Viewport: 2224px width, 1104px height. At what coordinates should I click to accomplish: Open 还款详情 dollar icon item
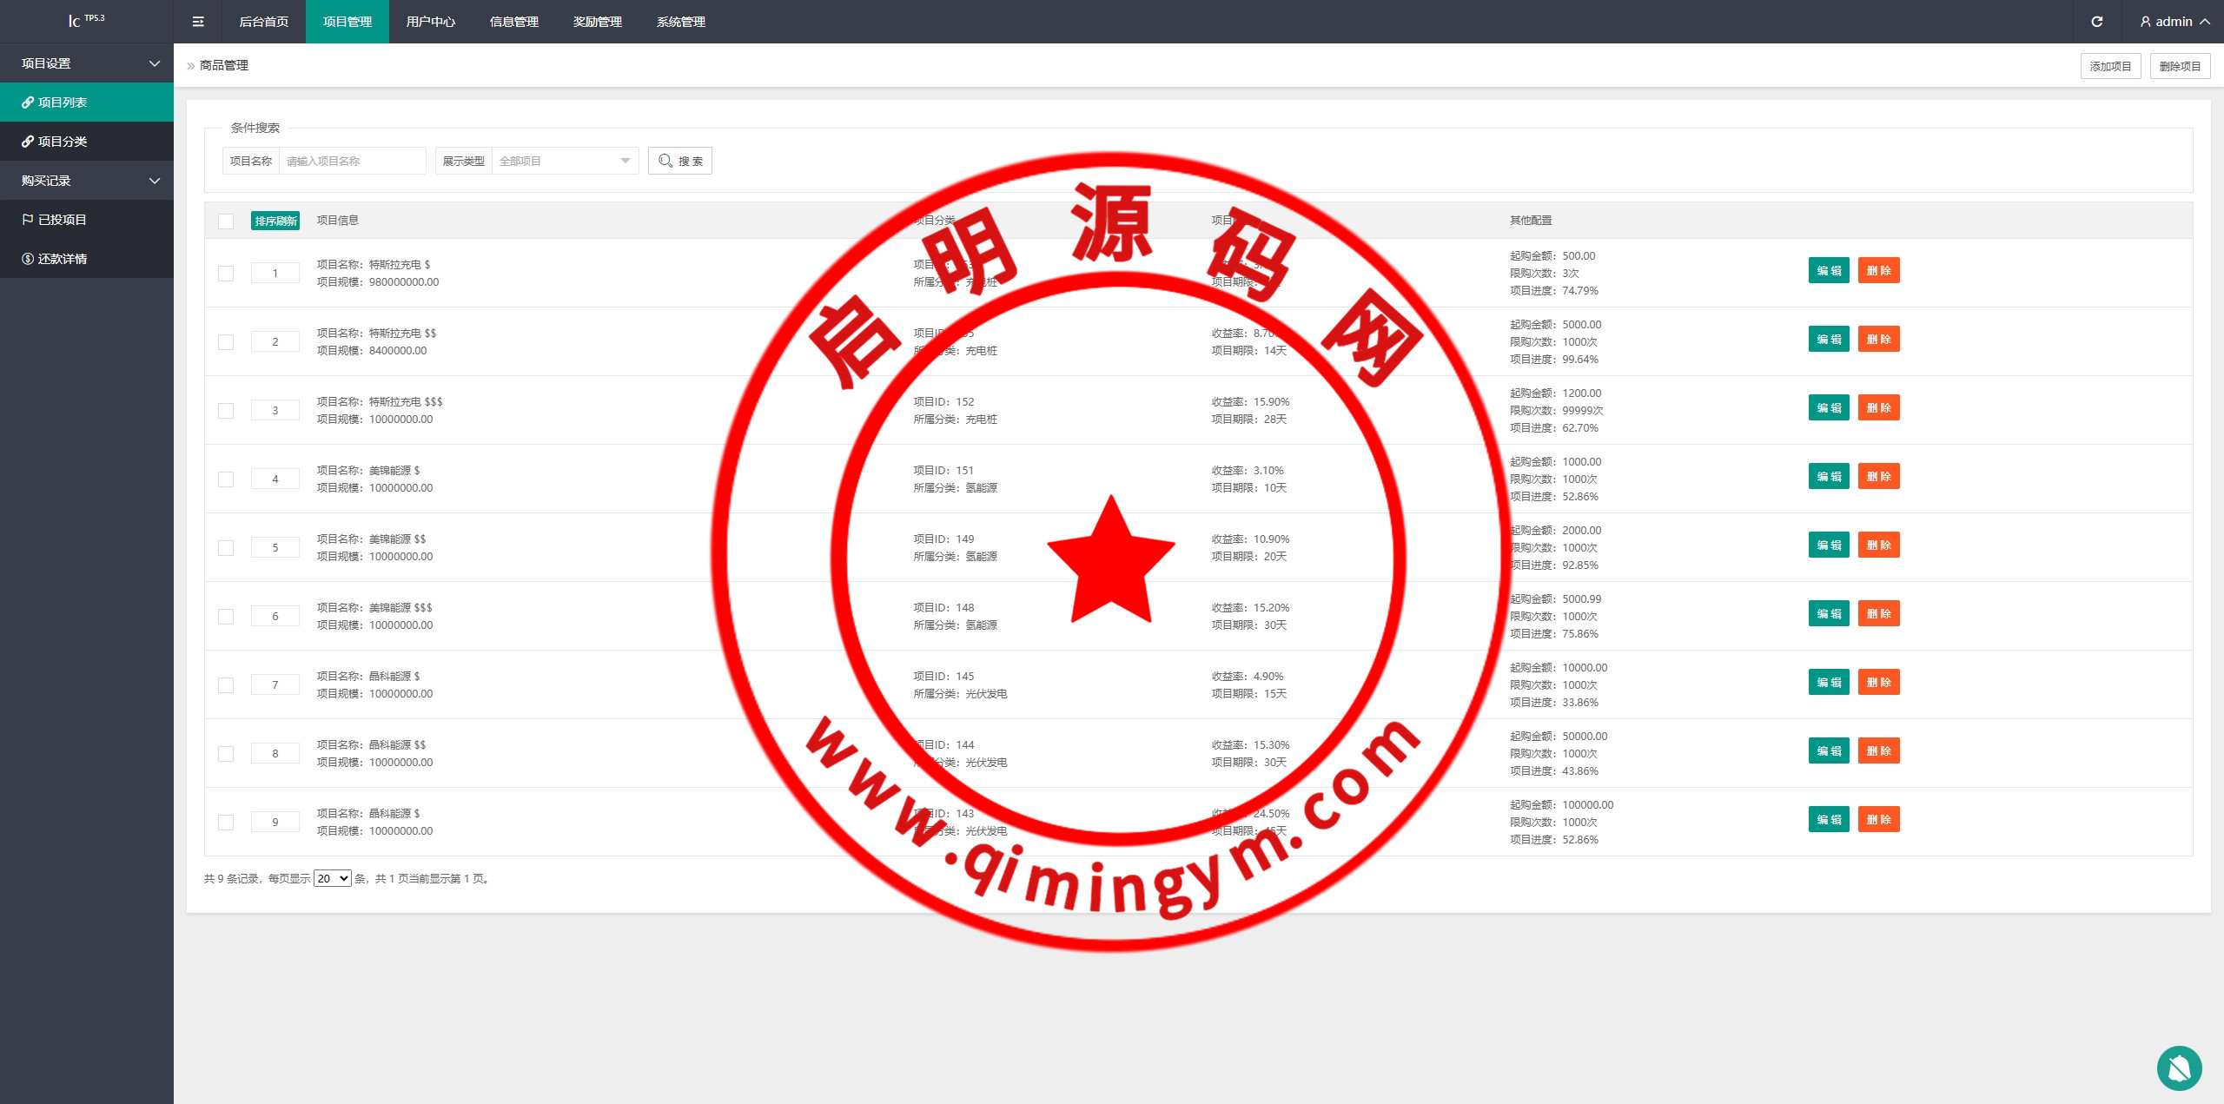point(28,259)
